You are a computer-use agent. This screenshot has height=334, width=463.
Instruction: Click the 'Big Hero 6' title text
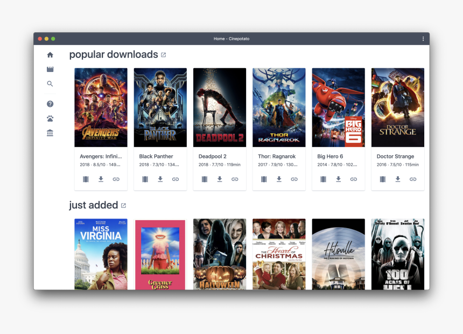pos(330,156)
